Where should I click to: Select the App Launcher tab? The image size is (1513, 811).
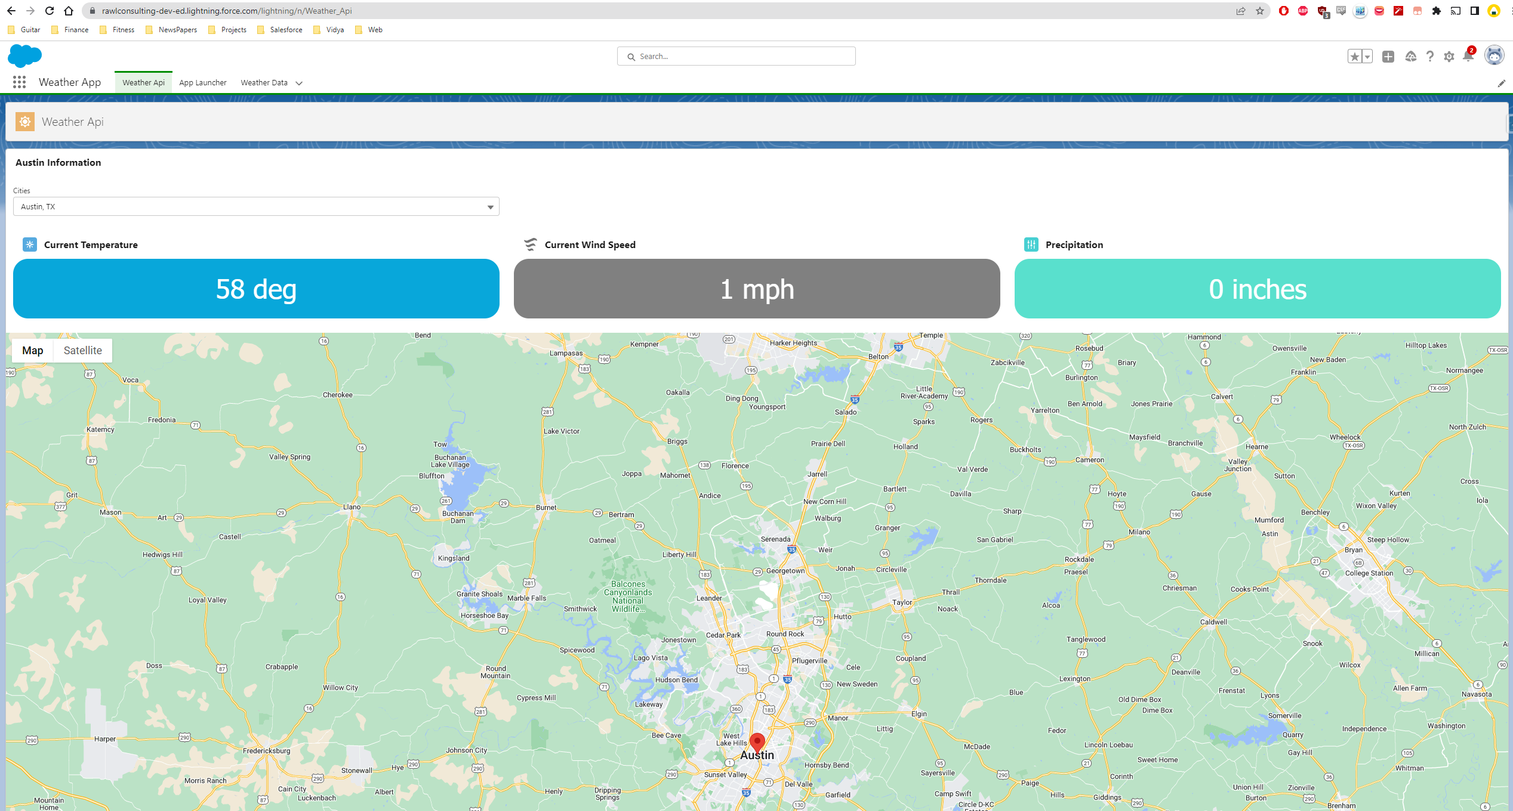click(x=202, y=82)
